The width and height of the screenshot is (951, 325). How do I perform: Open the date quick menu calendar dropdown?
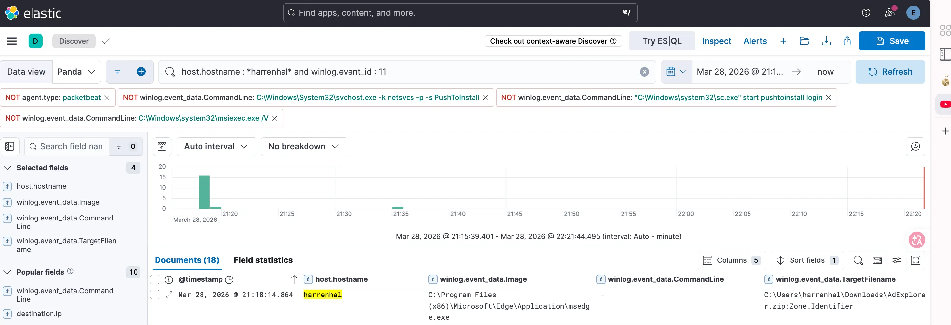[x=676, y=72]
